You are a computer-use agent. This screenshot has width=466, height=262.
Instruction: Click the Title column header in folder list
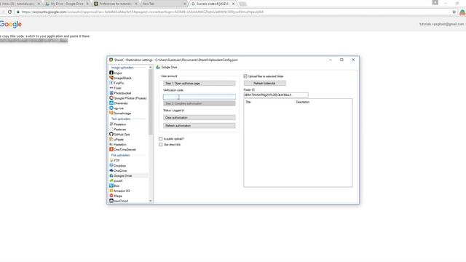coord(248,102)
